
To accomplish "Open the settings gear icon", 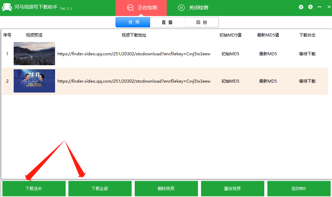I will (310, 7).
